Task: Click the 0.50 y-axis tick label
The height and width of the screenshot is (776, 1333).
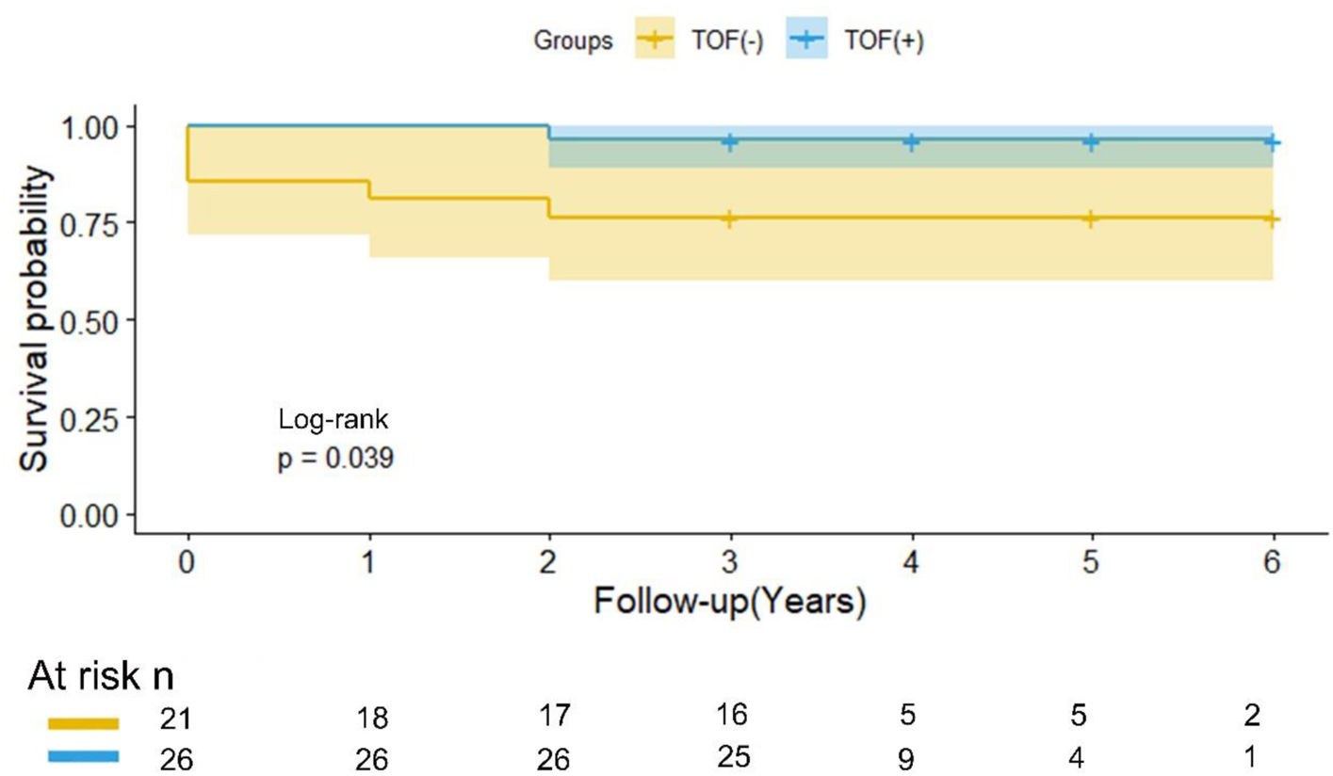Action: pyautogui.click(x=89, y=320)
